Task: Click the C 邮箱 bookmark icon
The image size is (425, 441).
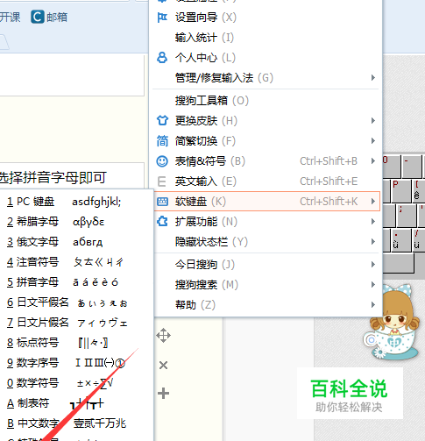Action: 38,17
